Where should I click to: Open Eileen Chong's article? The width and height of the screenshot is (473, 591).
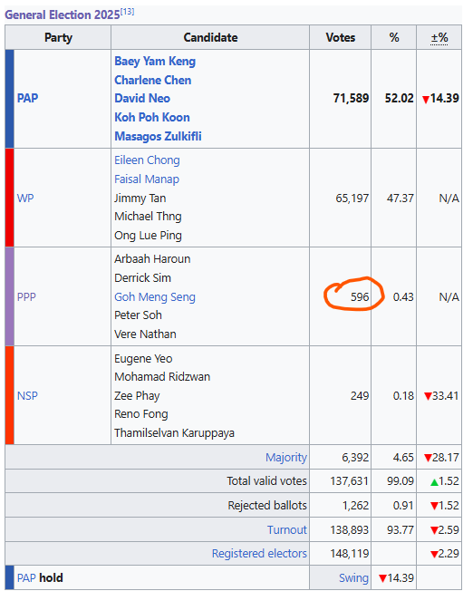click(x=147, y=160)
